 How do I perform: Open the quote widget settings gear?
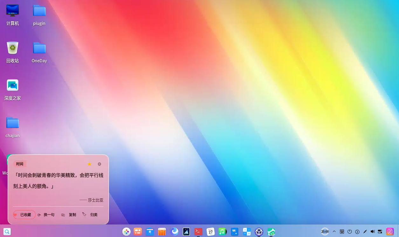(100, 164)
